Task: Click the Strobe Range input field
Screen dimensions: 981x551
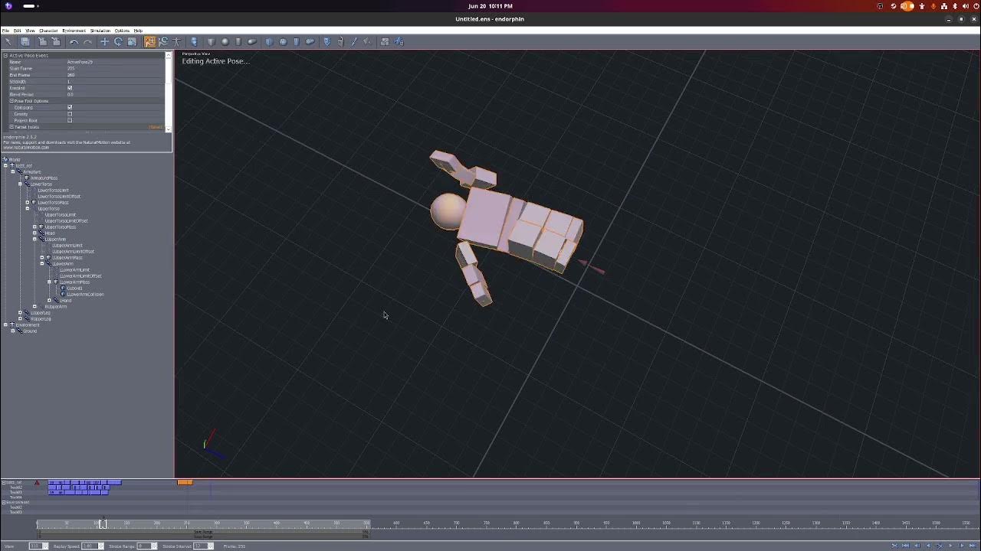Action: tap(145, 546)
